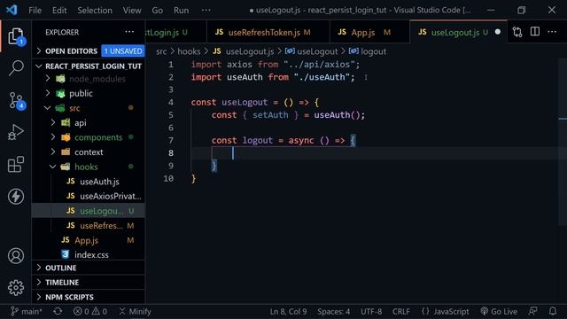Click the hooks breadcrumb
This screenshot has width=567, height=319.
pyautogui.click(x=189, y=51)
